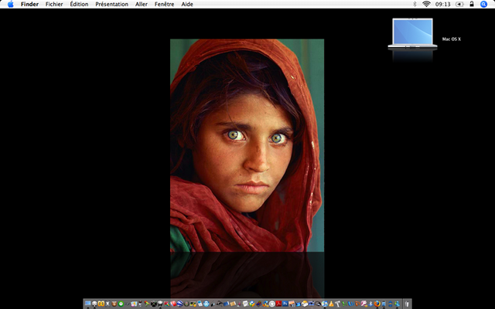Select the Mac OS X laptop desktop icon
Image resolution: width=495 pixels, height=309 pixels.
point(412,35)
